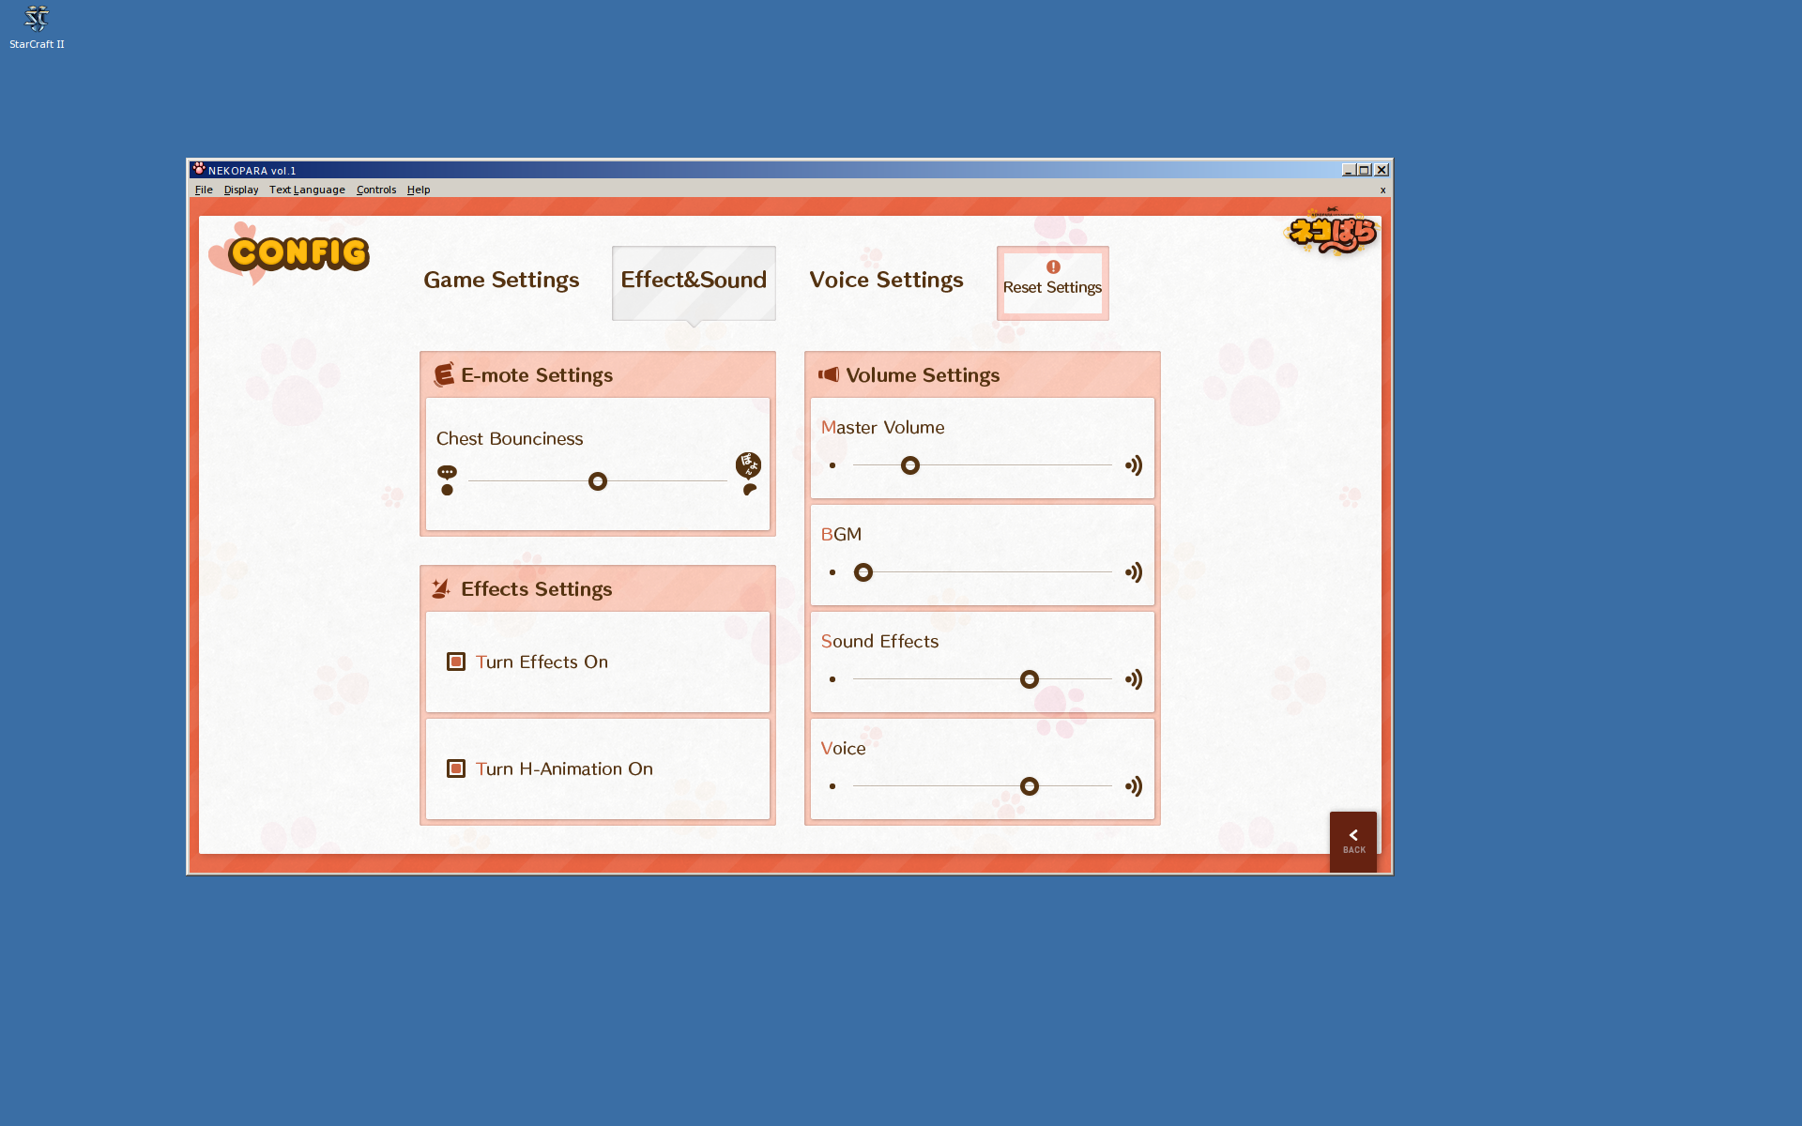The height and width of the screenshot is (1126, 1802).
Task: Open the Help menu
Action: coord(419,190)
